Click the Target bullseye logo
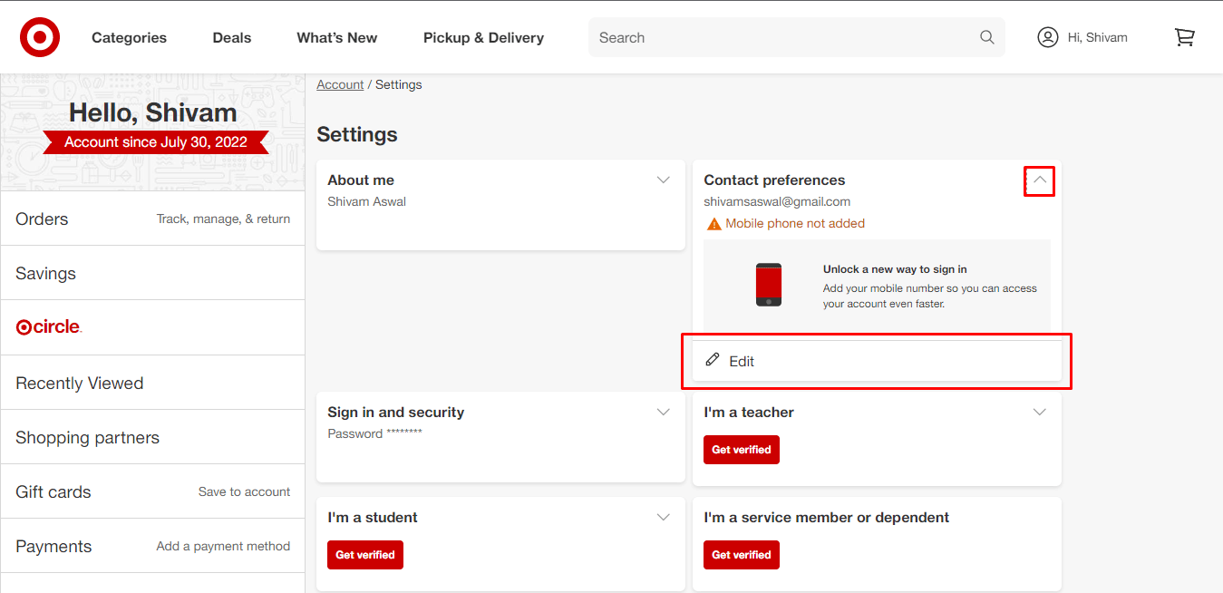Viewport: 1223px width, 593px height. coord(40,37)
